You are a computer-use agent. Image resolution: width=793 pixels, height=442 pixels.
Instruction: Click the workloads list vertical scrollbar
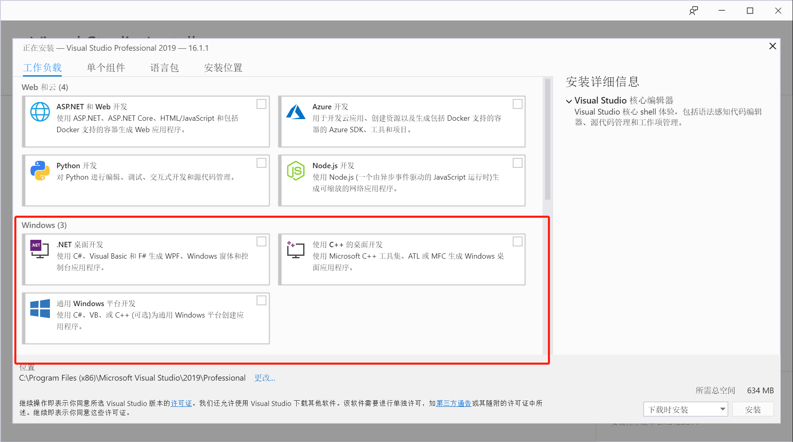coord(547,139)
